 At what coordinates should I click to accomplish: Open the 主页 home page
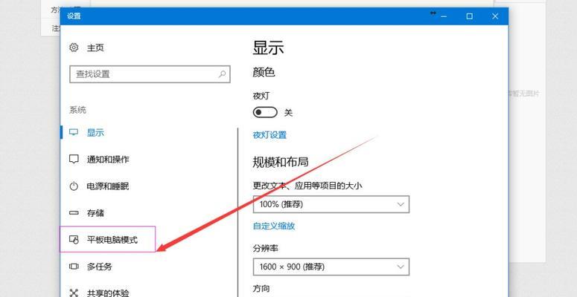[95, 48]
